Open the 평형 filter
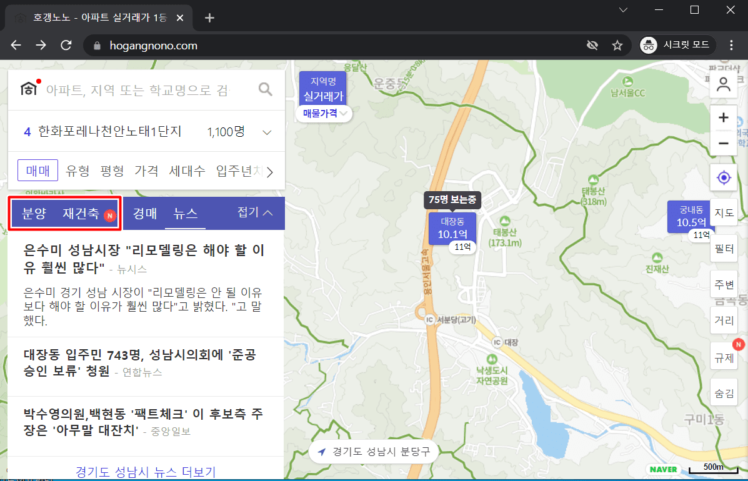The image size is (748, 481). (112, 171)
